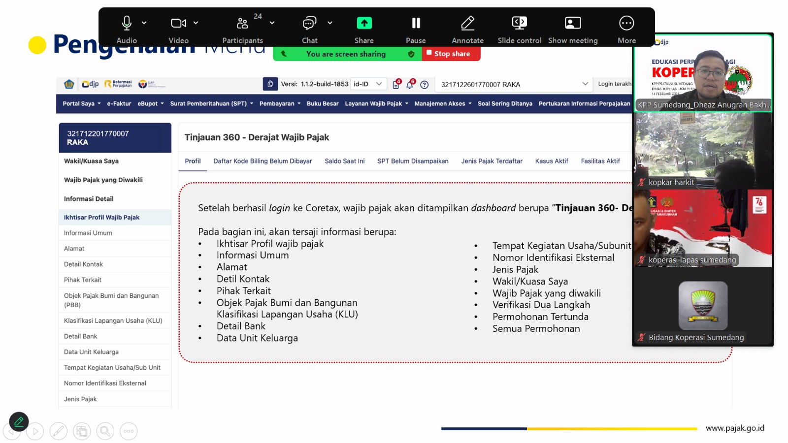Click the notification bell icon
Image resolution: width=788 pixels, height=443 pixels.
pyautogui.click(x=410, y=85)
